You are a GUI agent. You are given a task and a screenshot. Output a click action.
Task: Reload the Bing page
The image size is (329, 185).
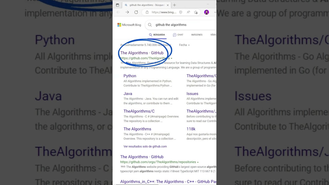[x=136, y=12]
